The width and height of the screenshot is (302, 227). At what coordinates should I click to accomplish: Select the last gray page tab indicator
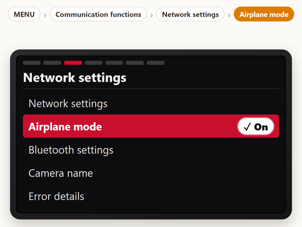(x=156, y=63)
